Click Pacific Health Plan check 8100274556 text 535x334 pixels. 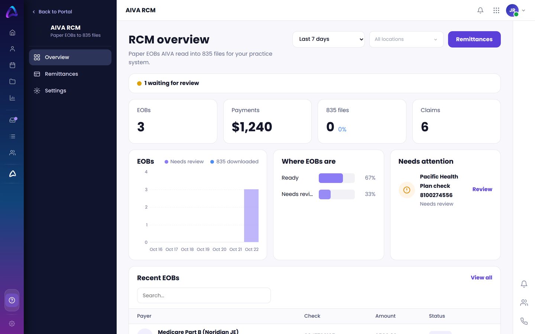439,186
